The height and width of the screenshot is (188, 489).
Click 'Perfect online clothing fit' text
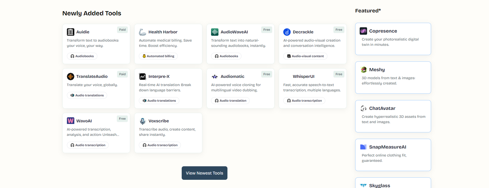pos(384,158)
